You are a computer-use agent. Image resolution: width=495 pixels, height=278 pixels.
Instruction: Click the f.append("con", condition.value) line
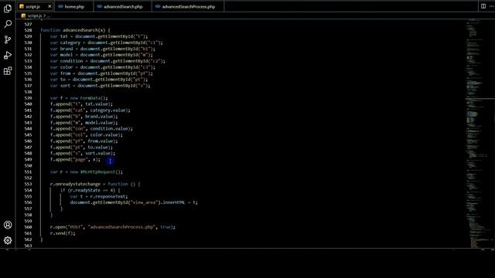91,129
